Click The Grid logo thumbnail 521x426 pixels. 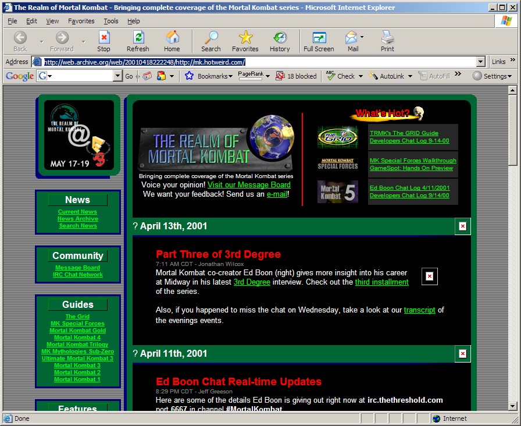point(338,137)
